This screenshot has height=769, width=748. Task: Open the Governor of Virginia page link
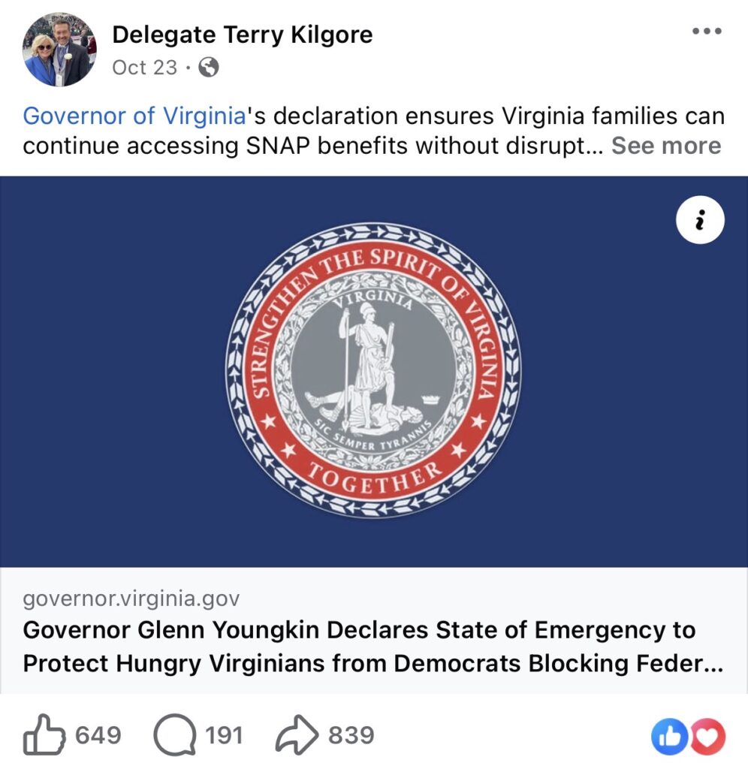click(134, 116)
